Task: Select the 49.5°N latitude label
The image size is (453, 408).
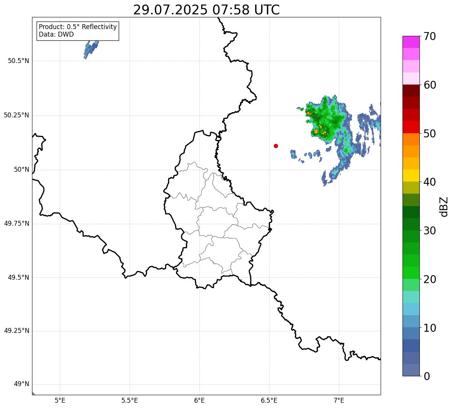Action: (x=18, y=277)
